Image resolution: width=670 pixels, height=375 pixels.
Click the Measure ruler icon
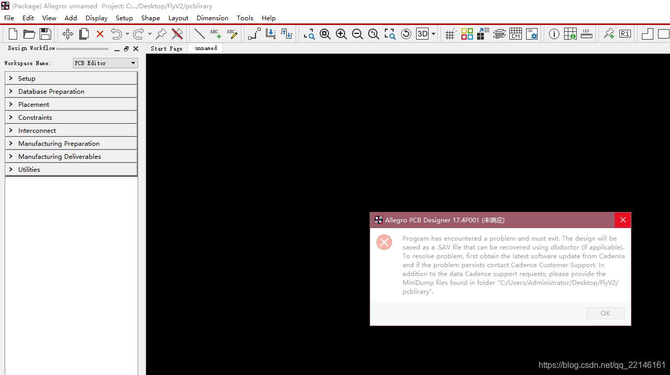point(587,34)
